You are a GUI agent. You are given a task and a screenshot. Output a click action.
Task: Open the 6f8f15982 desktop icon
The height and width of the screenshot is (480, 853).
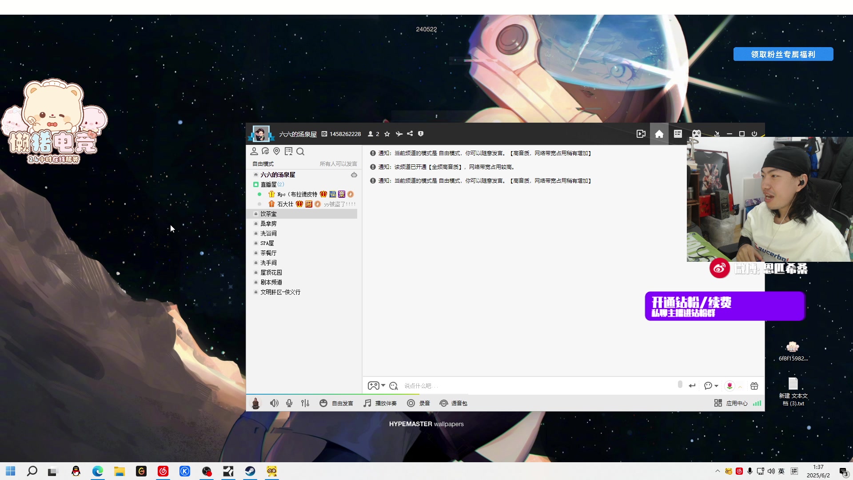pos(793,351)
